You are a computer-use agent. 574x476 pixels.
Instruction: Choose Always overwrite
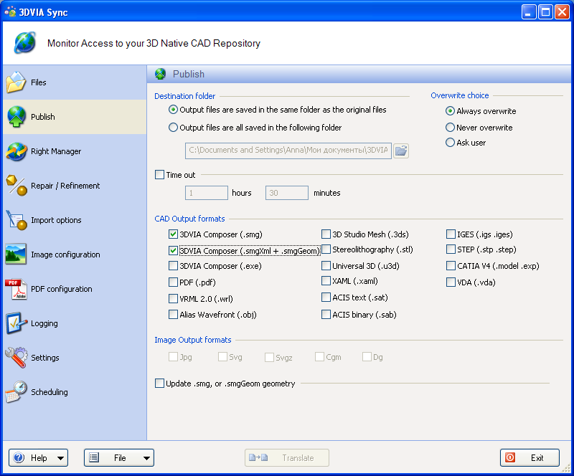(x=450, y=111)
